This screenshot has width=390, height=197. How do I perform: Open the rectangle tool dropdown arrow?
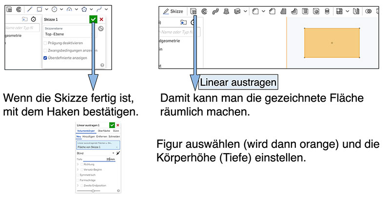(x=46, y=9)
